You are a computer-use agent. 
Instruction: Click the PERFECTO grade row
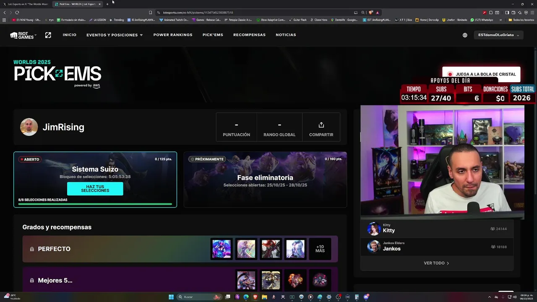(x=180, y=249)
